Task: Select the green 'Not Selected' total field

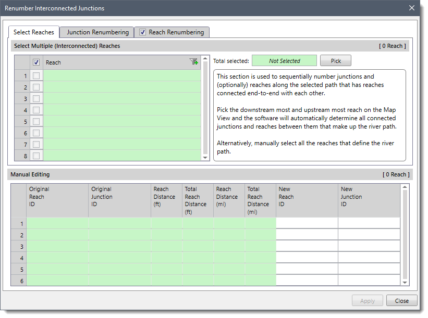Action: pyautogui.click(x=284, y=60)
